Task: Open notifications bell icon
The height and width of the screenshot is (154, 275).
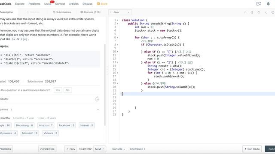Action: pos(268,4)
